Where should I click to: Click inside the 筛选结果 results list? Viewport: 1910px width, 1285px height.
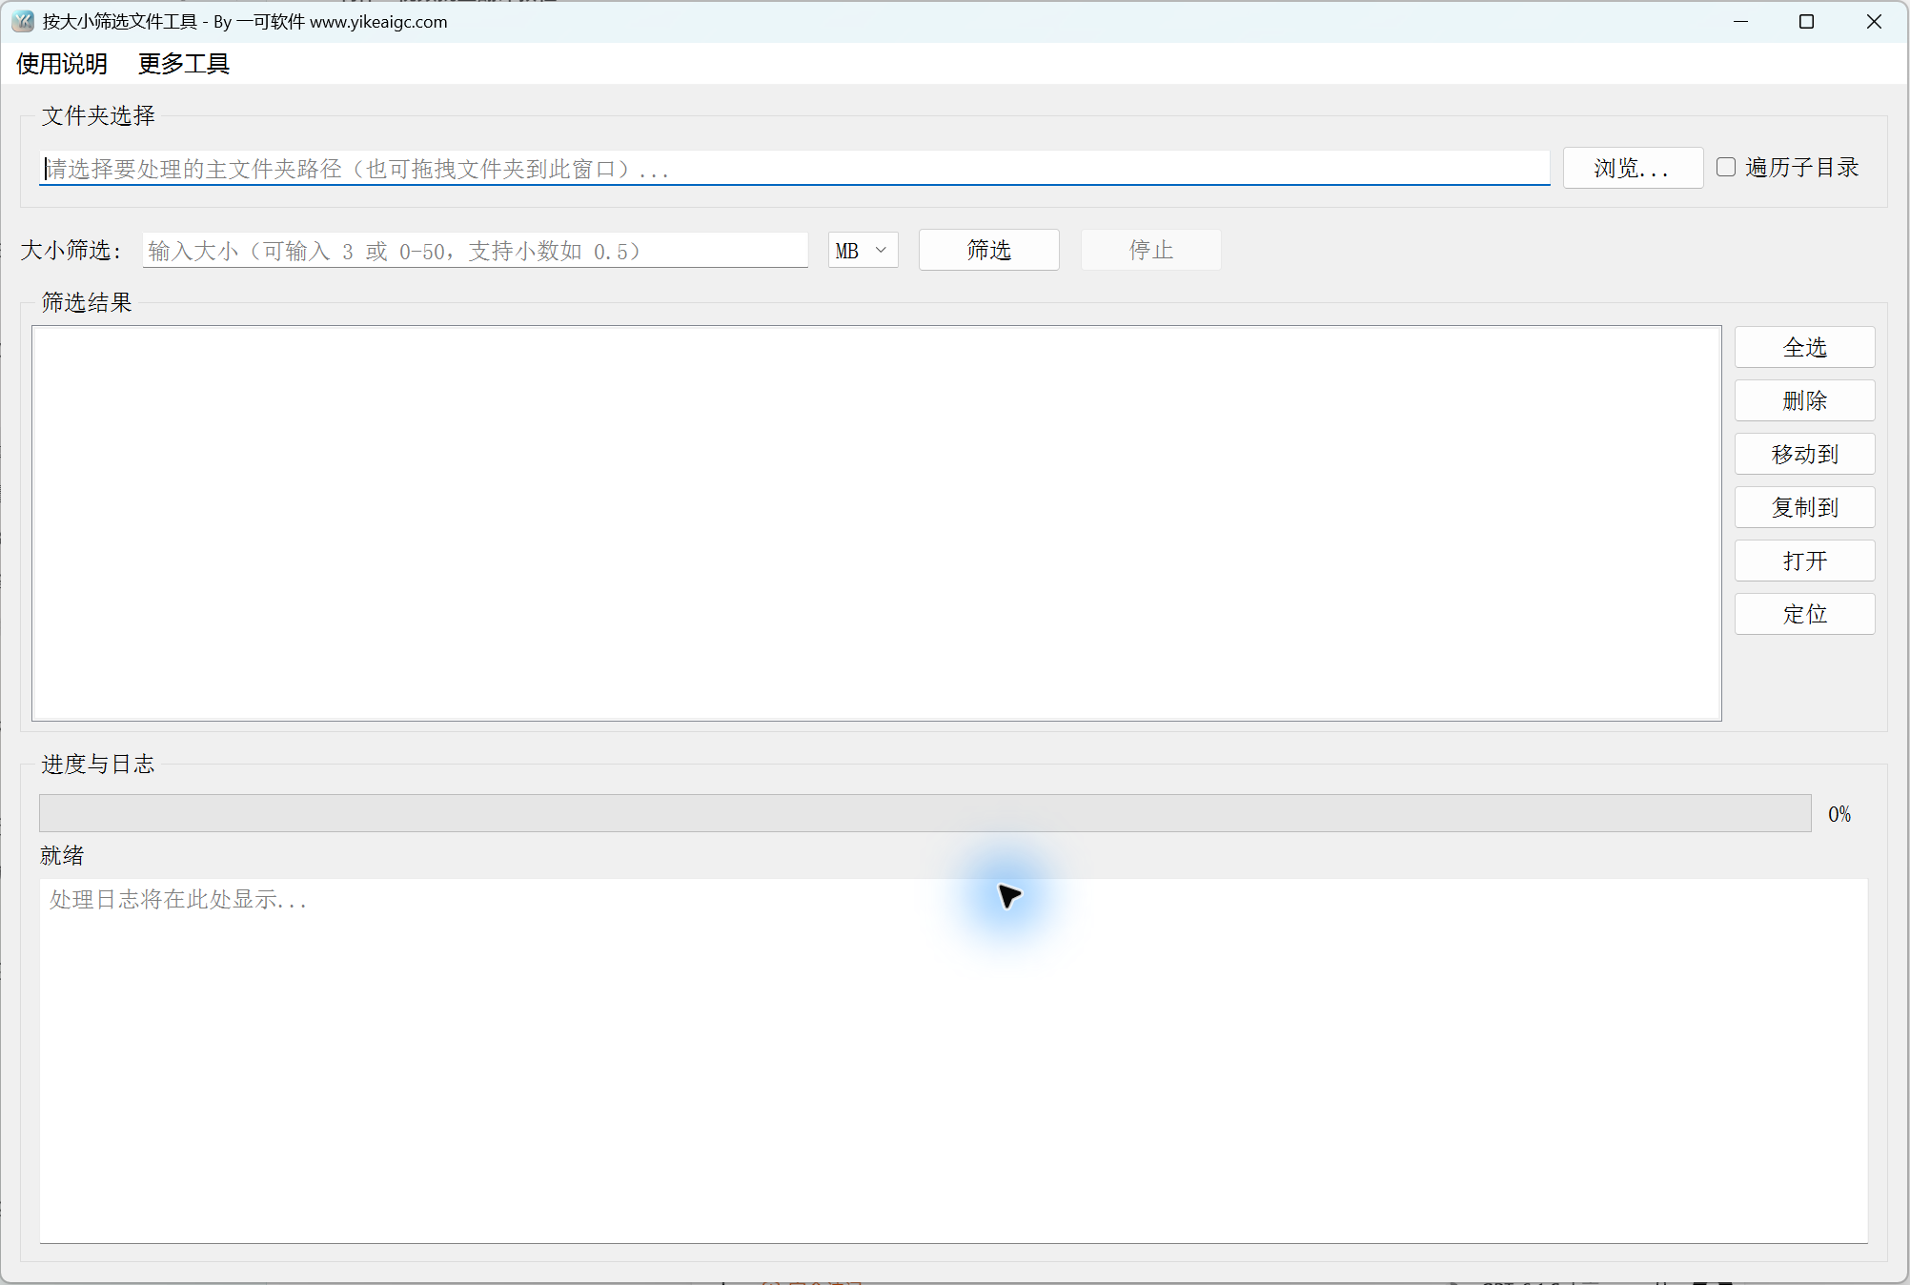pyautogui.click(x=876, y=522)
